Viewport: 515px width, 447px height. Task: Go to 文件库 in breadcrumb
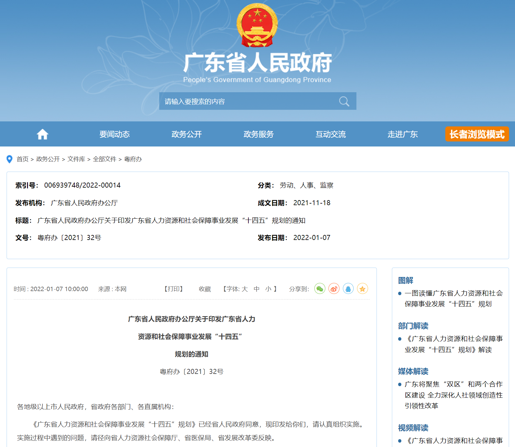tap(76, 159)
